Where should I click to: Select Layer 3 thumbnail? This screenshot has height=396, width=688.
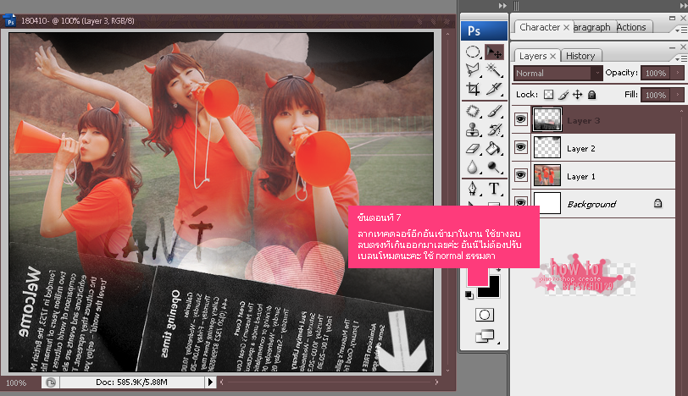point(547,119)
